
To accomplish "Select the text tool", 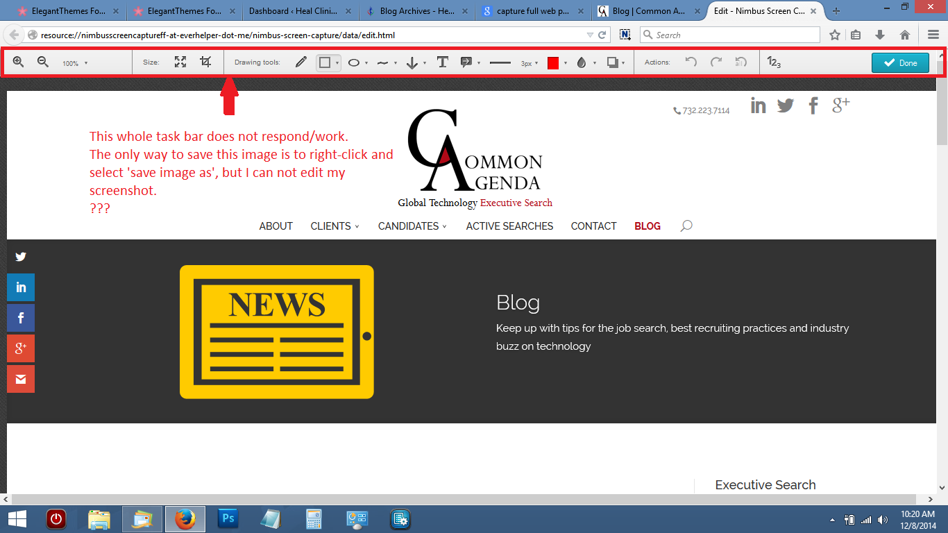I will coord(442,62).
